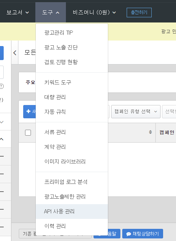This screenshot has width=176, height=241.
Task: Tick the table header select-all checkbox
Action: tap(28, 133)
